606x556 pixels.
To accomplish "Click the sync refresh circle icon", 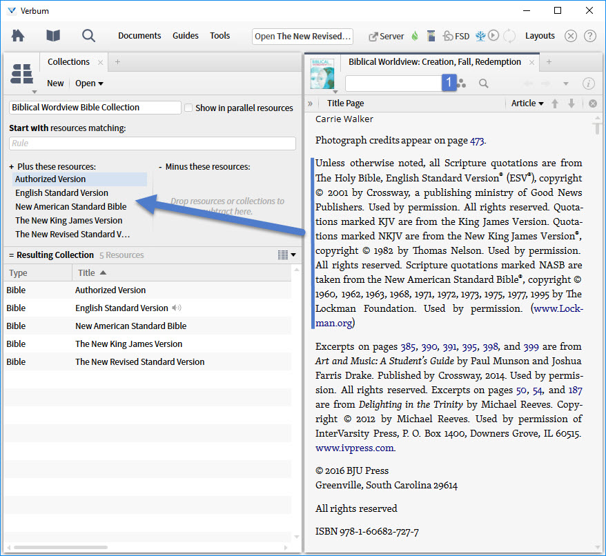I will (509, 36).
